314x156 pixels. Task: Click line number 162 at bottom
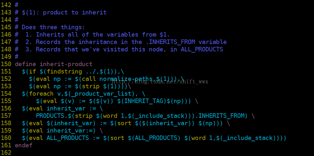pos(6,152)
